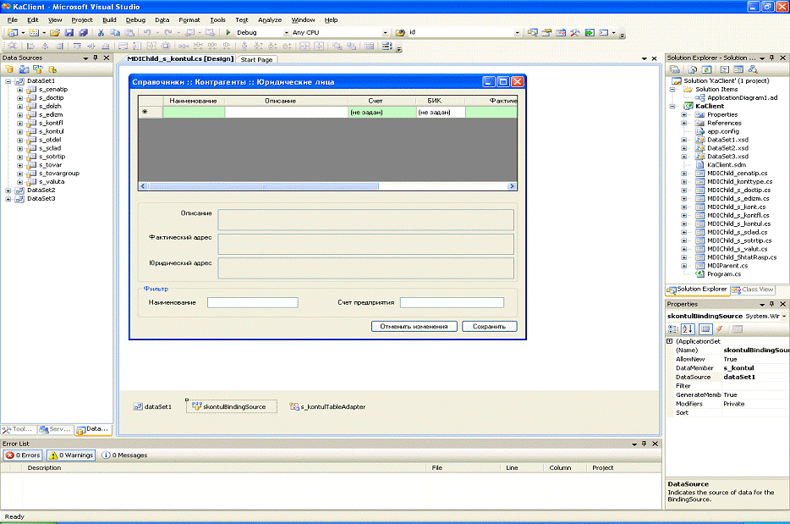
Task: Click the Cut scissors icon
Action: click(101, 33)
